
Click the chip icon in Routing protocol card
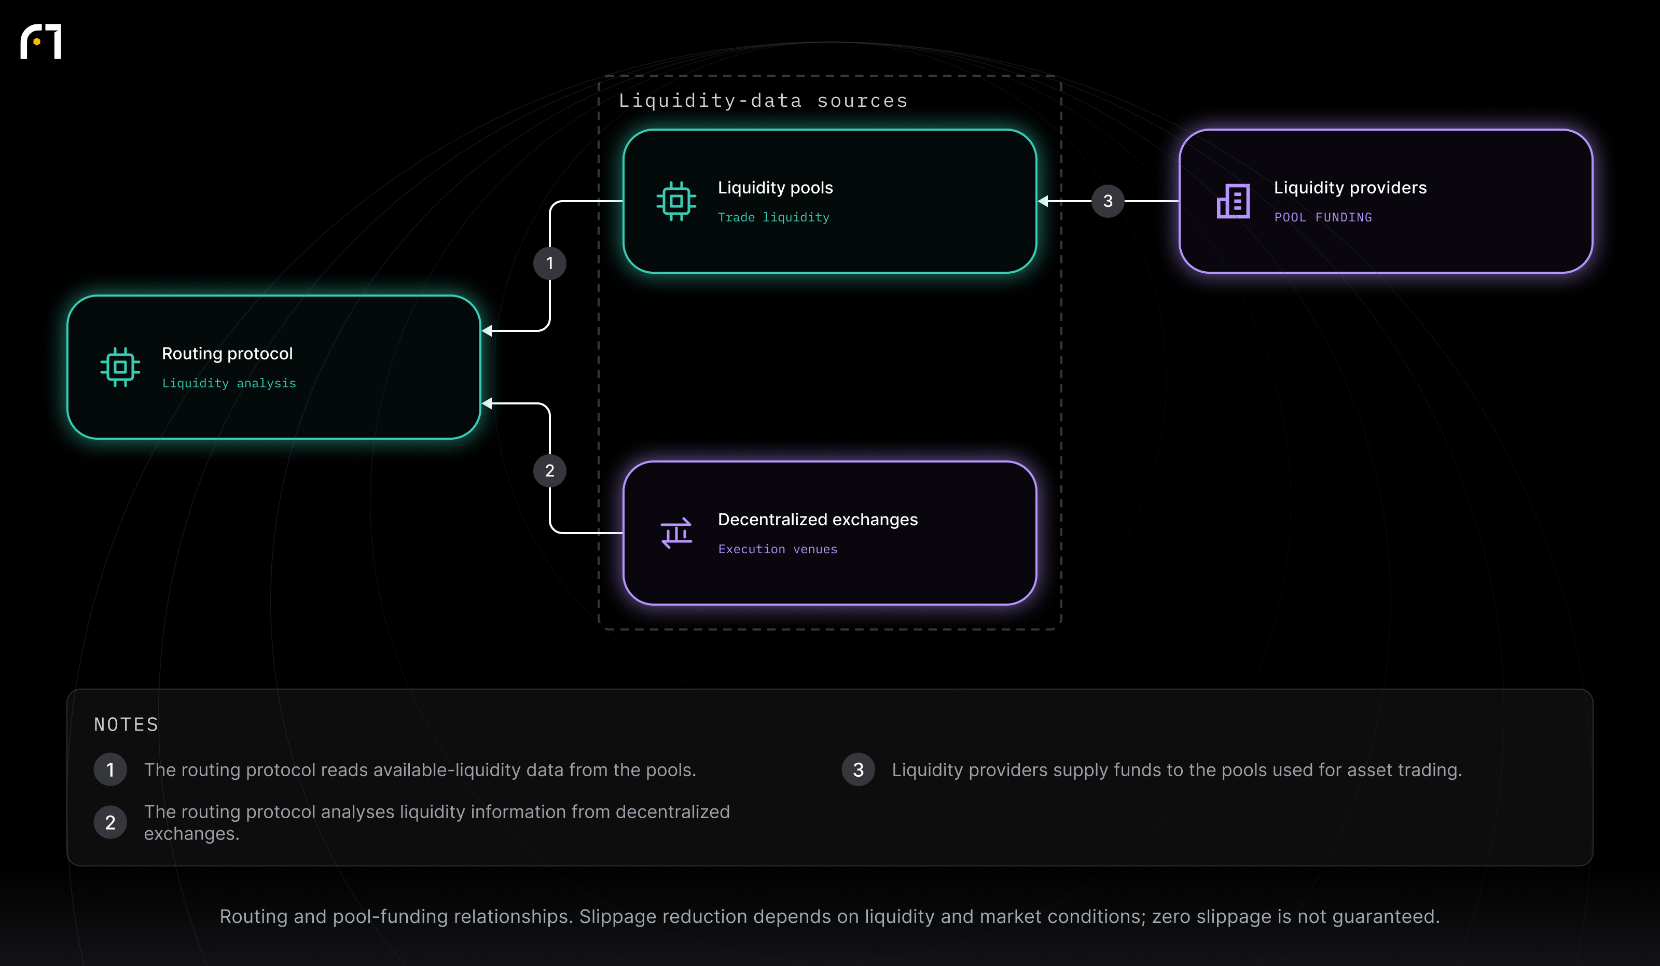pyautogui.click(x=120, y=367)
